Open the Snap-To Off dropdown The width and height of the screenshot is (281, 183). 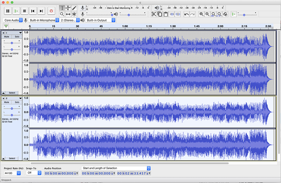point(33,173)
